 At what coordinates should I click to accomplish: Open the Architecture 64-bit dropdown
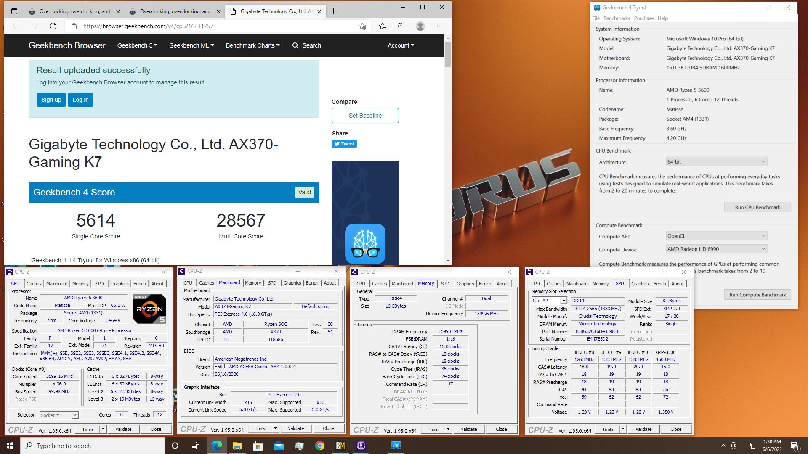pos(716,161)
